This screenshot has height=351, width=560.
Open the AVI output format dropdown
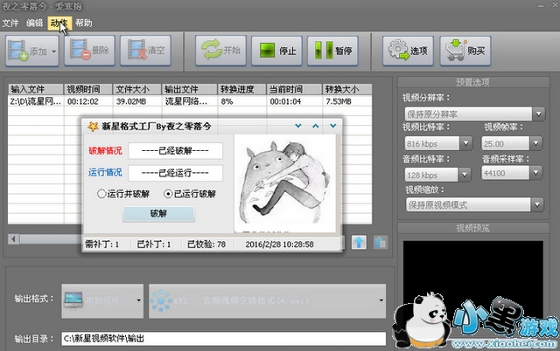[x=268, y=300]
